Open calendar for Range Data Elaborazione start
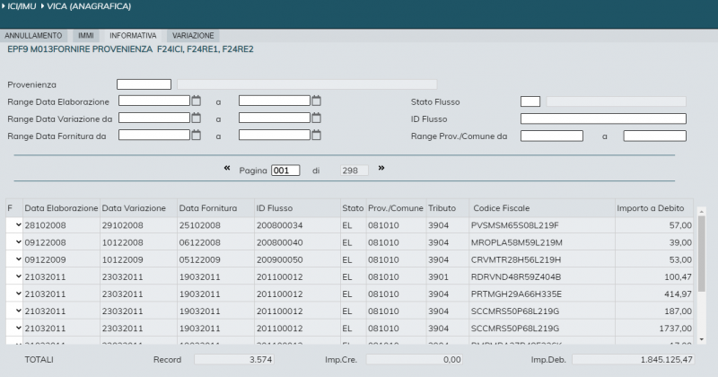This screenshot has width=718, height=377. coord(197,101)
